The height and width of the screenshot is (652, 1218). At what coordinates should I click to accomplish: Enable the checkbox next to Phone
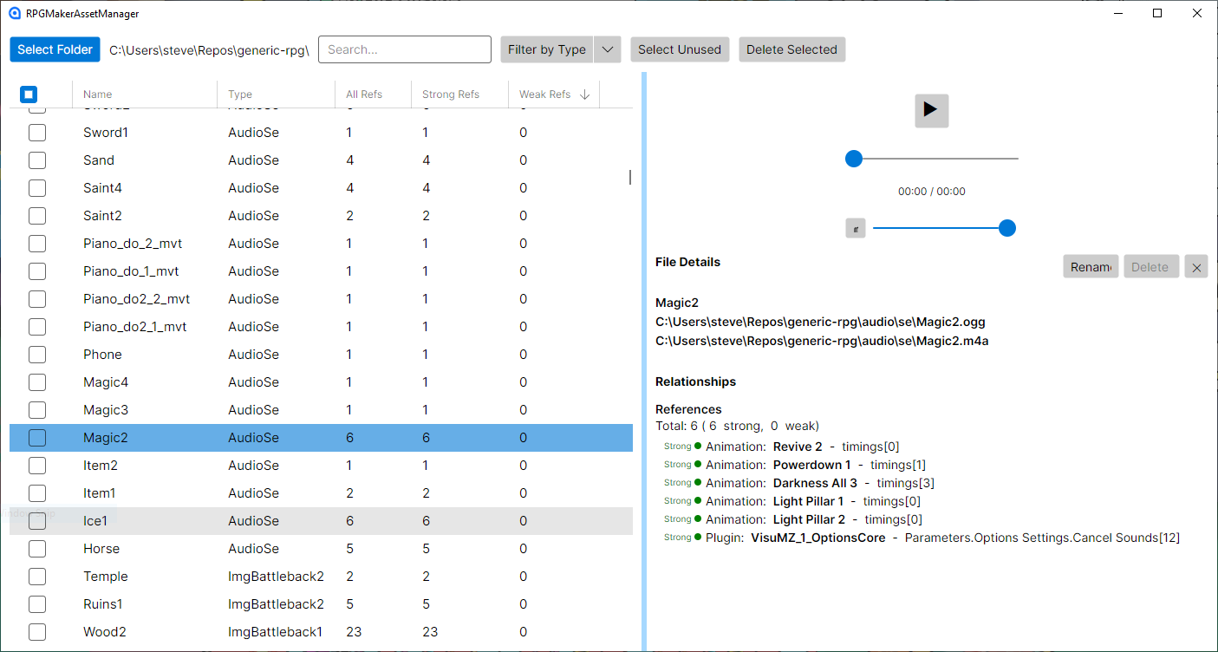click(x=37, y=355)
